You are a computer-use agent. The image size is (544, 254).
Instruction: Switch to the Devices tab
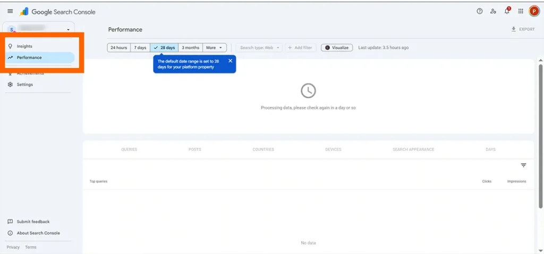333,149
